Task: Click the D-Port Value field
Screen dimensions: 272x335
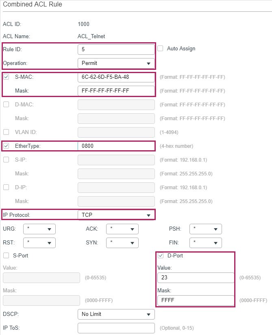Action: click(x=196, y=278)
